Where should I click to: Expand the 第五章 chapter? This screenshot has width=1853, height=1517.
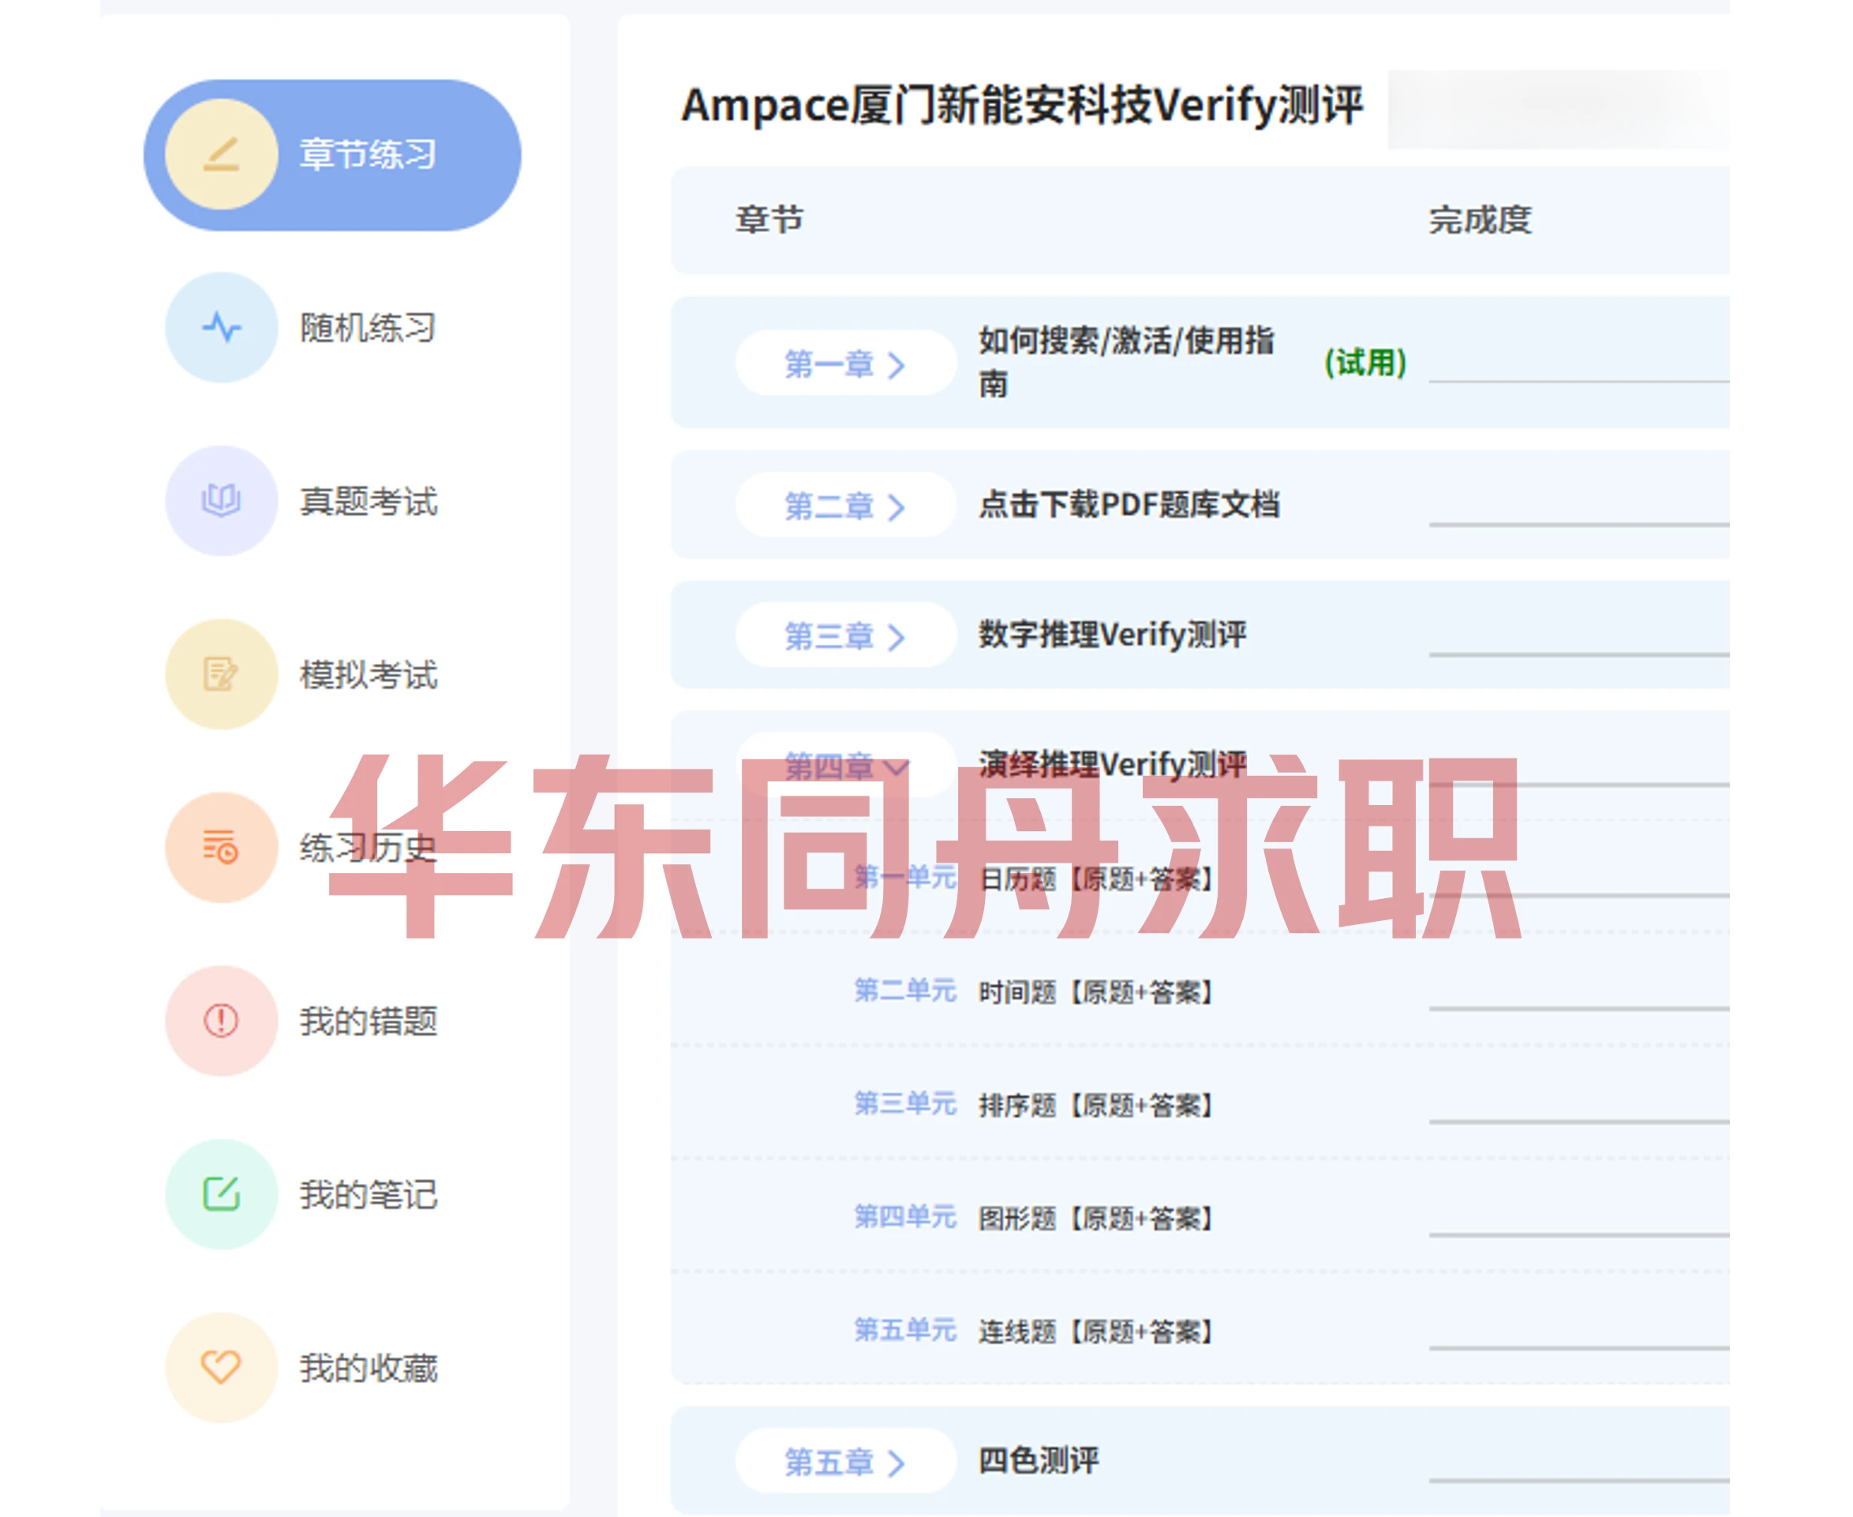pos(844,1461)
